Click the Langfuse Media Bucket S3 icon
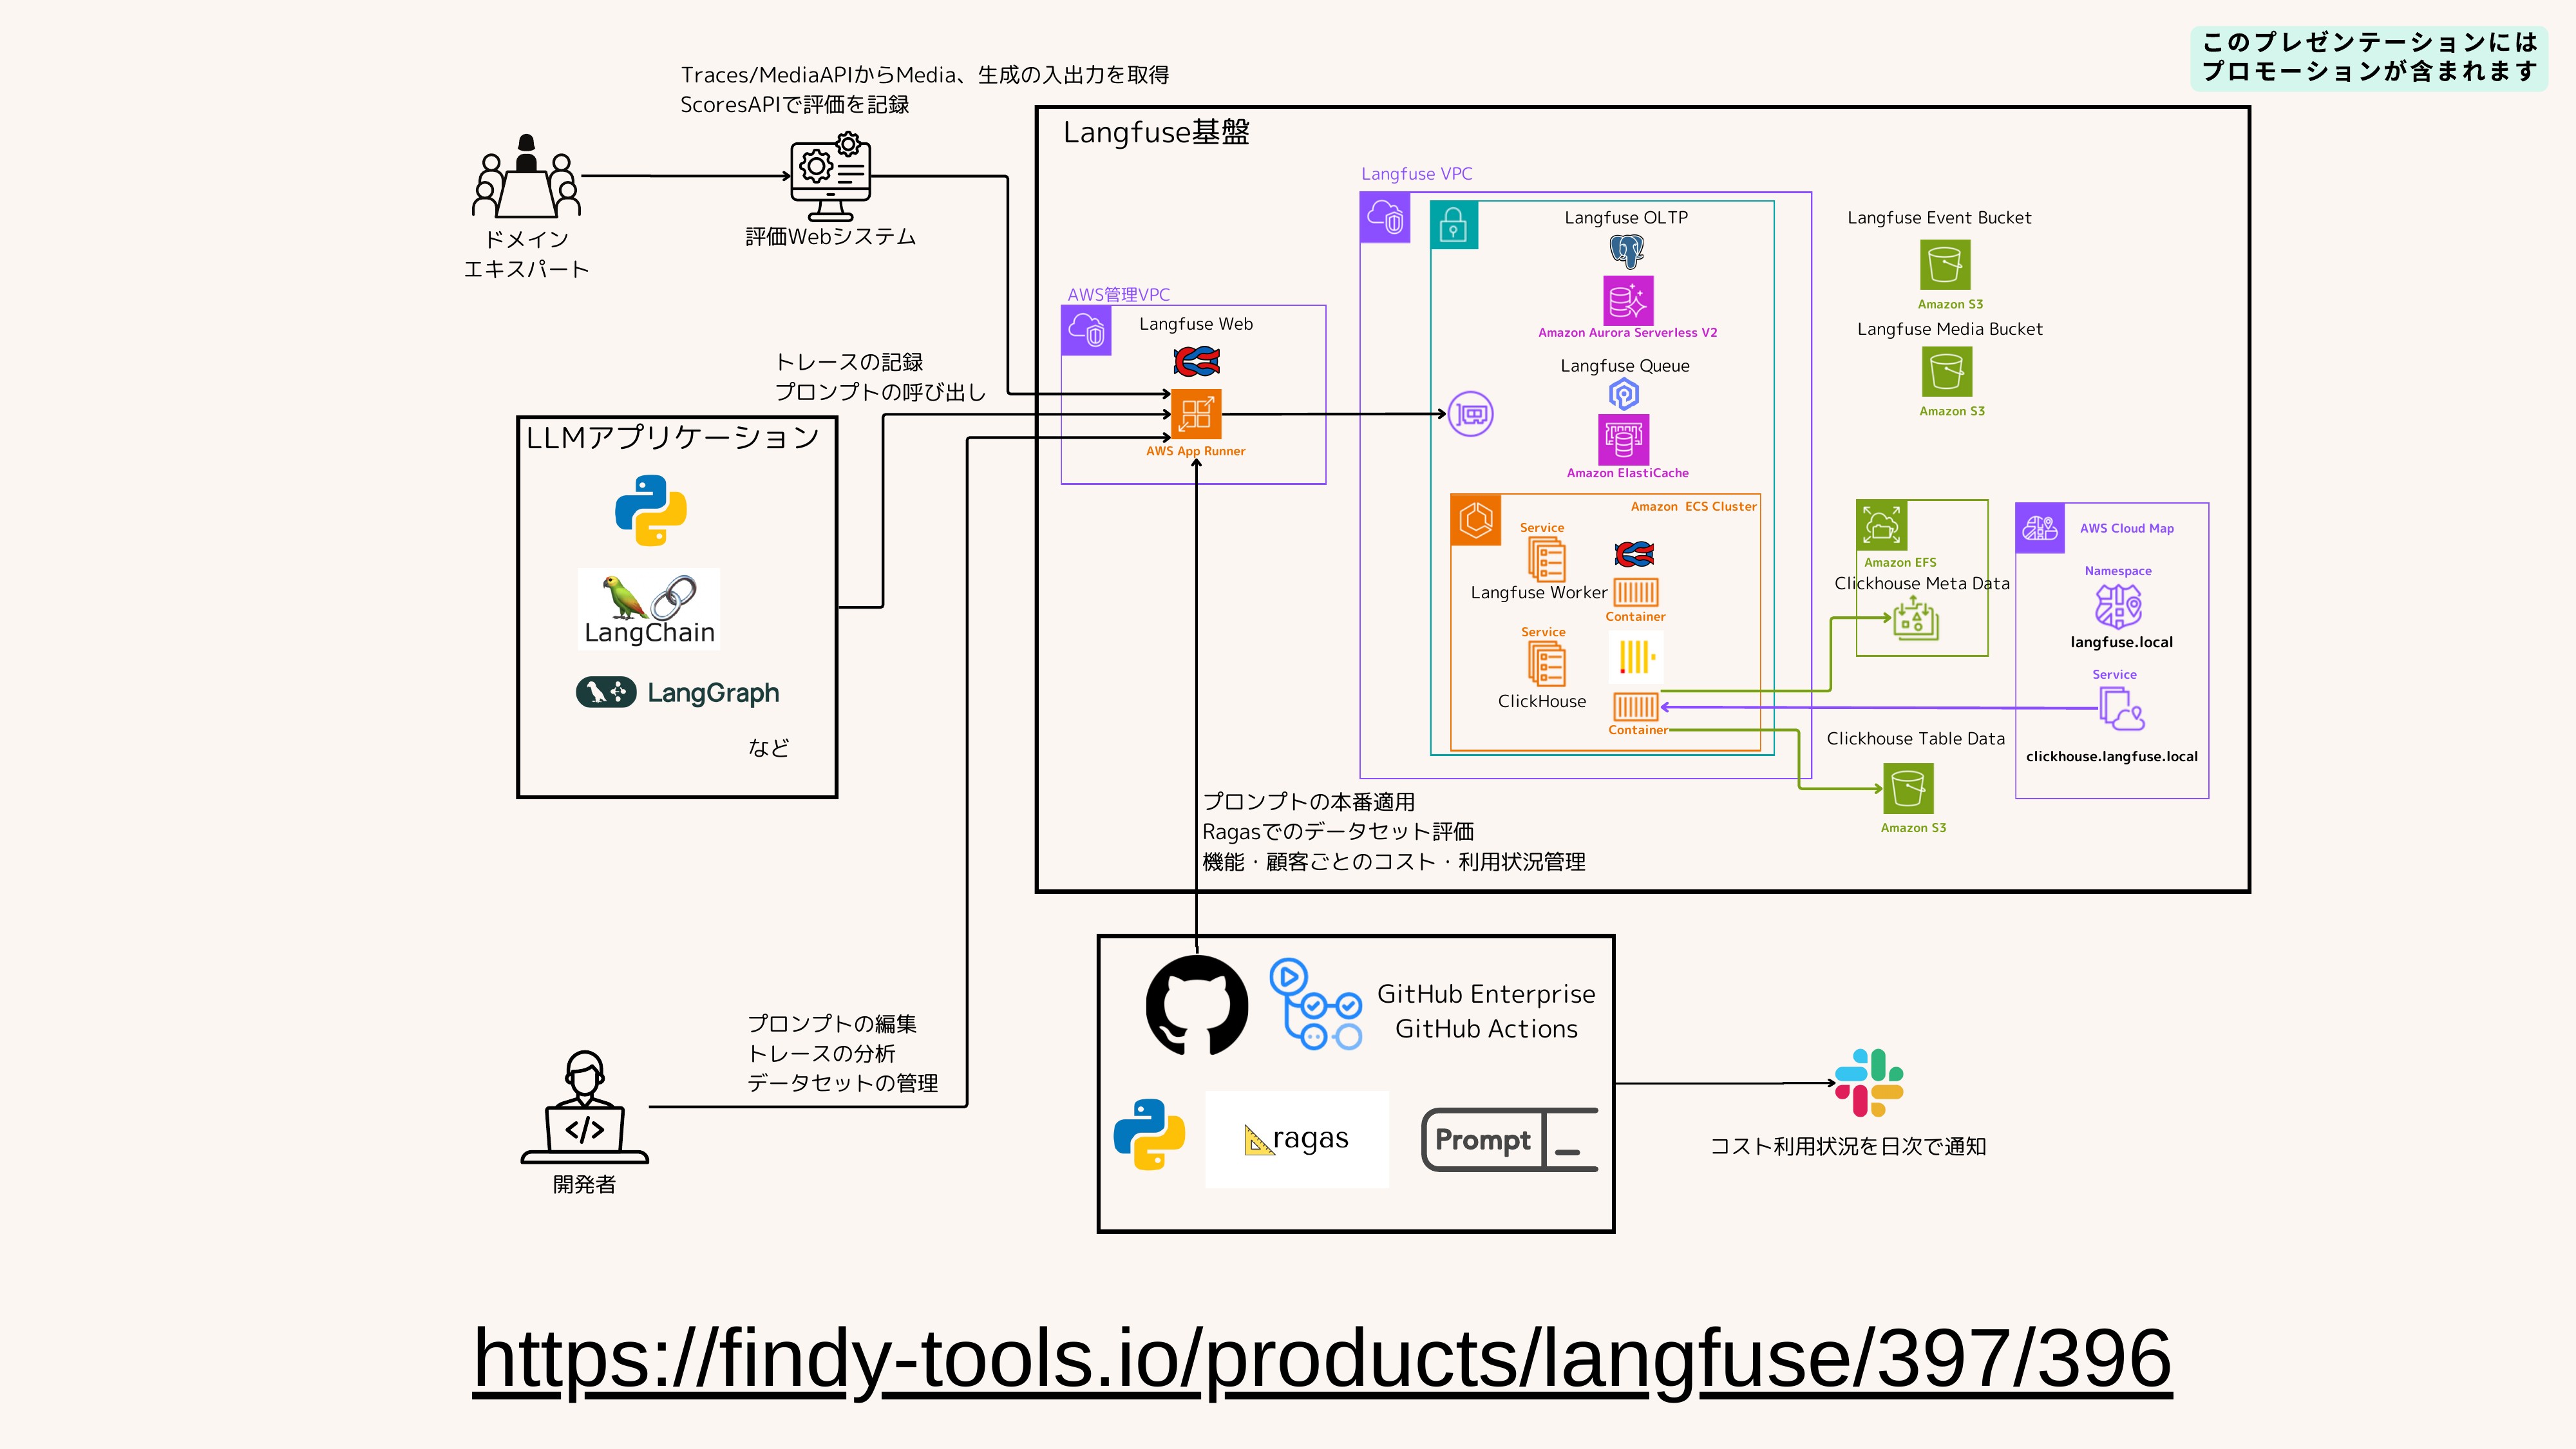Image resolution: width=2576 pixels, height=1449 pixels. (x=1947, y=372)
